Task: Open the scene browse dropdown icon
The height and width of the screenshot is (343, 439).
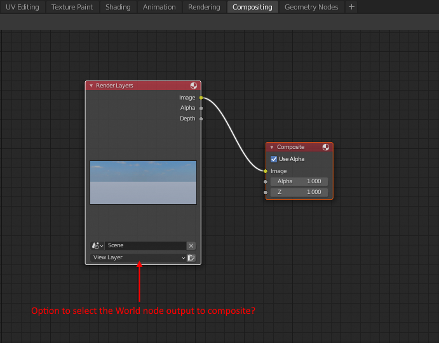Action: tap(97, 245)
